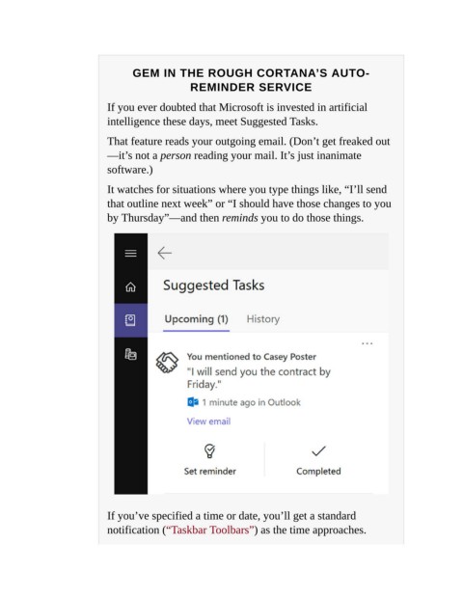Click the handshake commitment icon
Viewport: 463px width, 599px height.
pyautogui.click(x=167, y=362)
